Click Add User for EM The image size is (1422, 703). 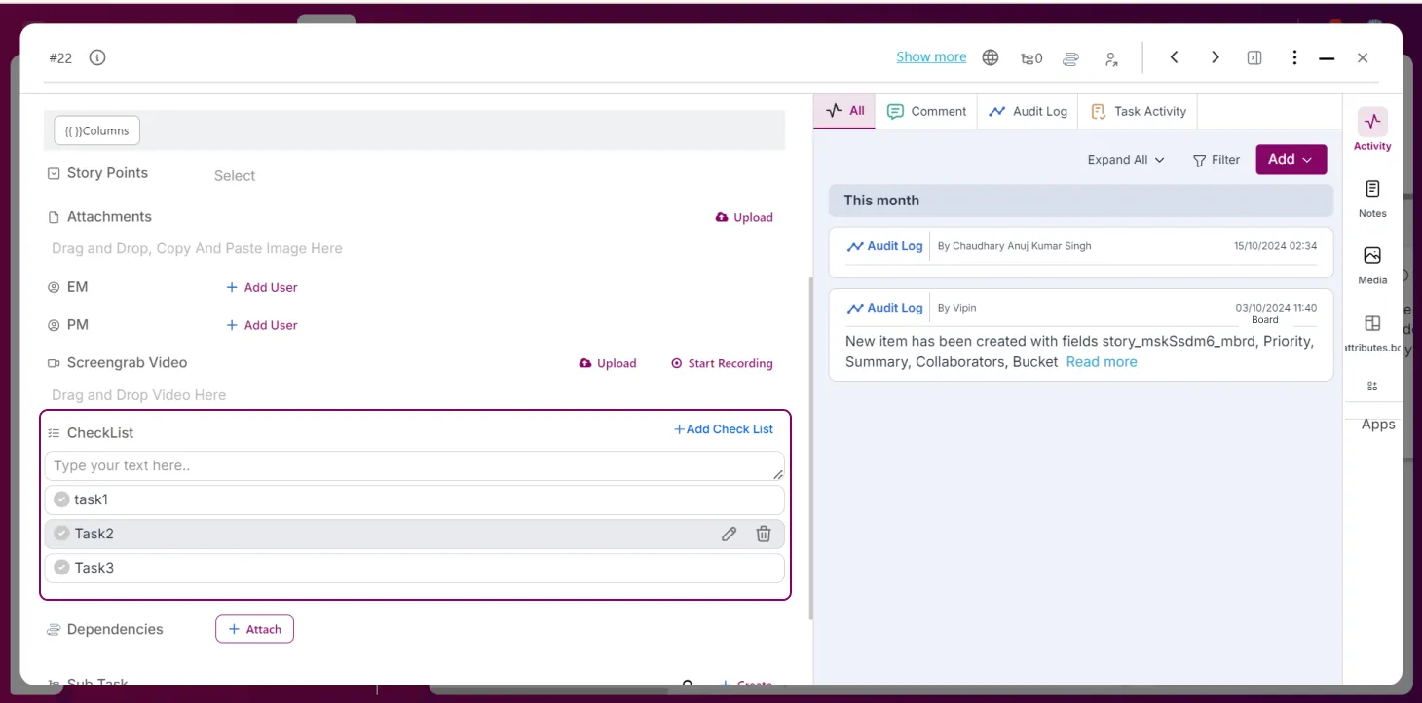point(261,287)
